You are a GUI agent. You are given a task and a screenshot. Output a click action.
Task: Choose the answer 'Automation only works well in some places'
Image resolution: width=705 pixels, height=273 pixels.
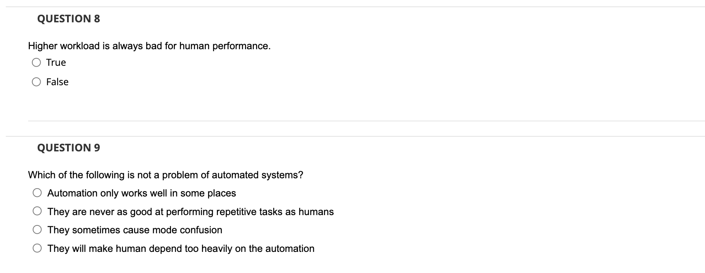[x=37, y=192]
